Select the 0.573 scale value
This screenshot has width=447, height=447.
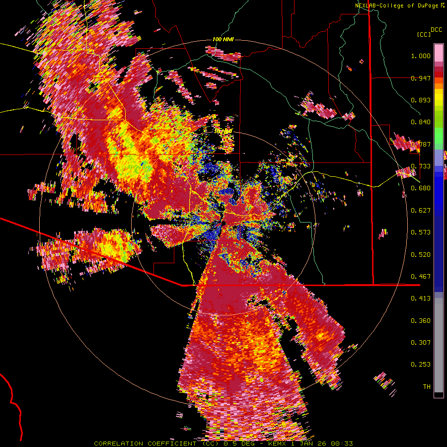[x=421, y=232]
